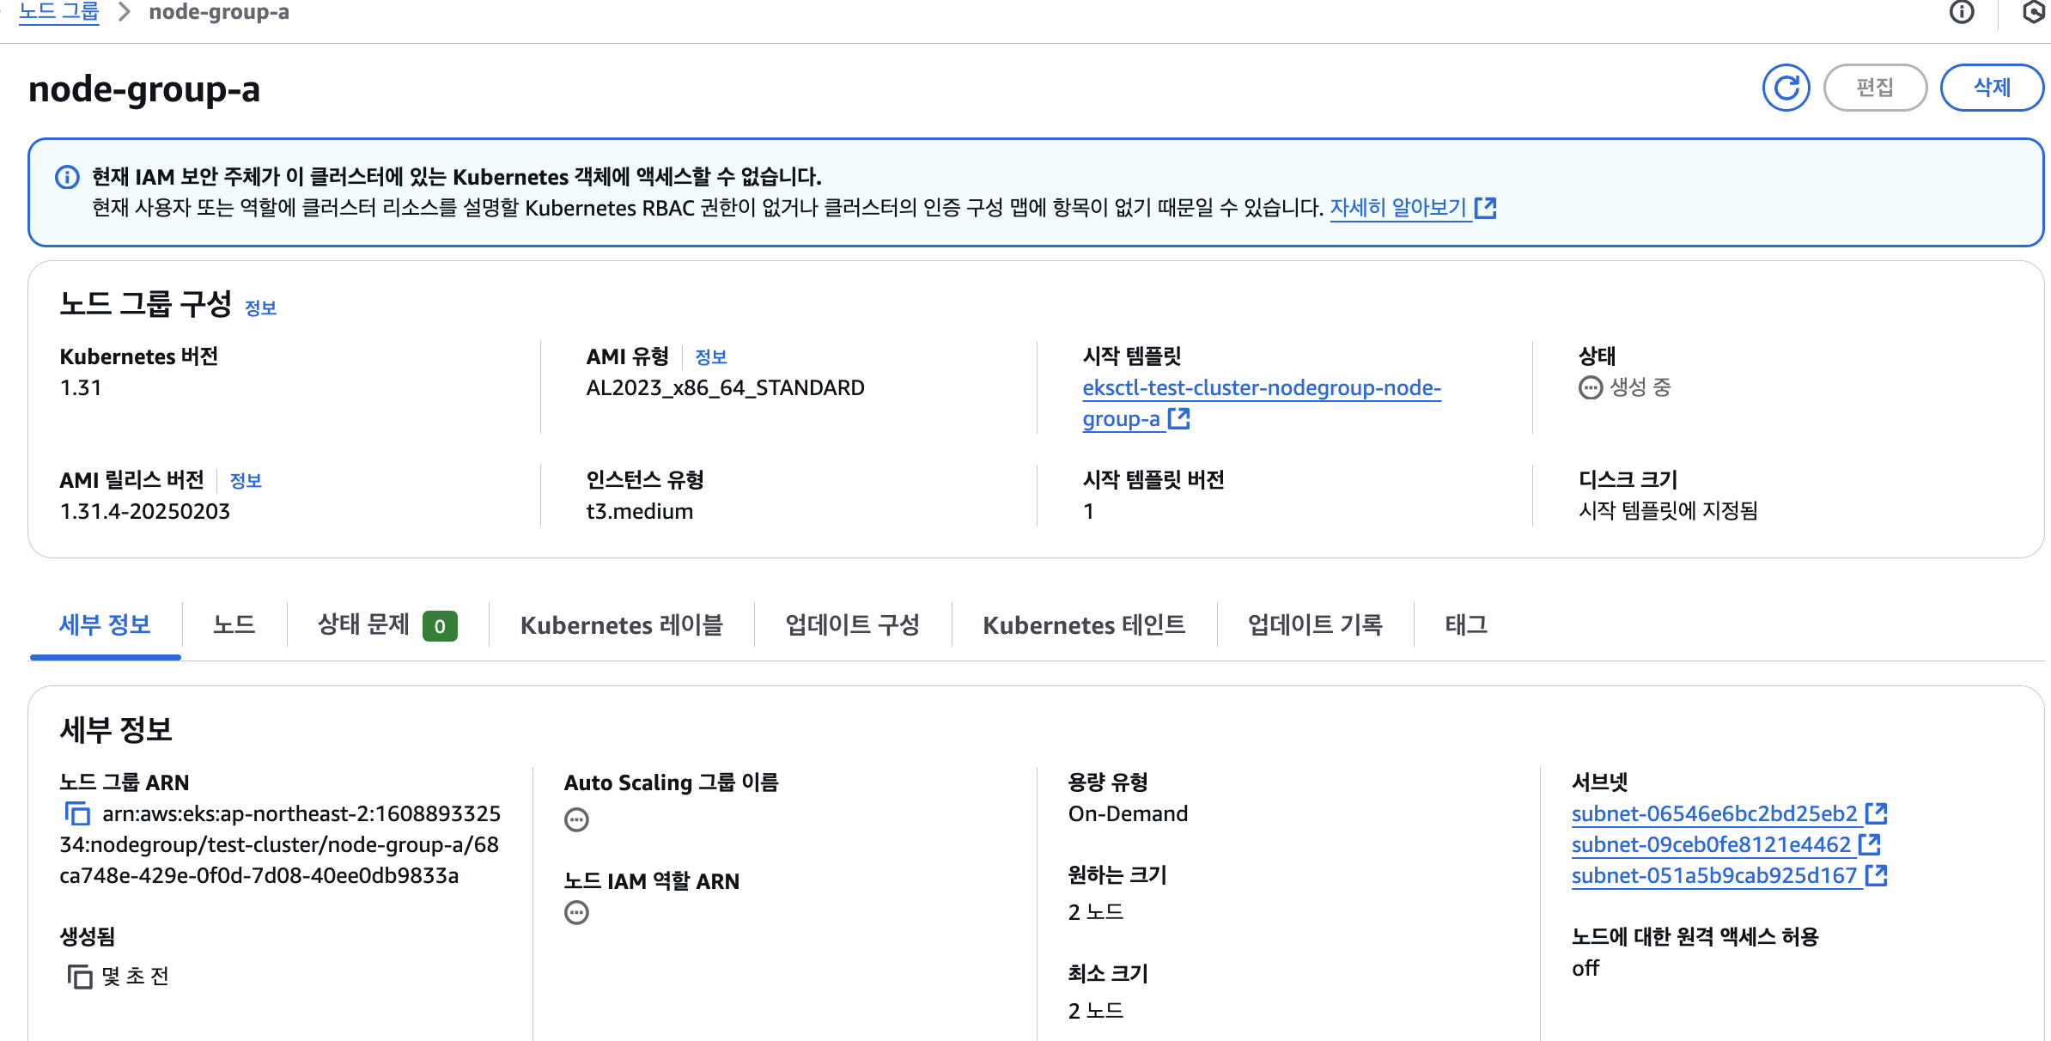Click 정보 link next to AMI 유형
Screen dimensions: 2051x1041
tap(710, 357)
